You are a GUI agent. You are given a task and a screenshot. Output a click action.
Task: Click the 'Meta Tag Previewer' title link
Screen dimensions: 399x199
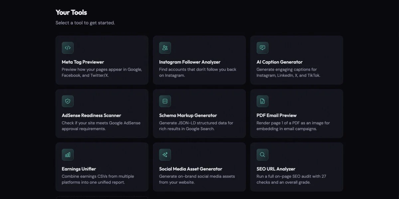(82, 62)
